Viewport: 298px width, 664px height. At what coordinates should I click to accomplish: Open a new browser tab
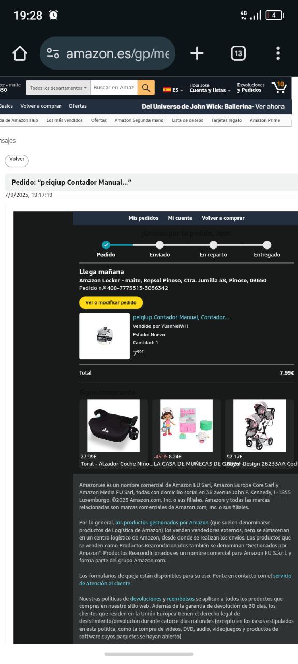coord(197,53)
